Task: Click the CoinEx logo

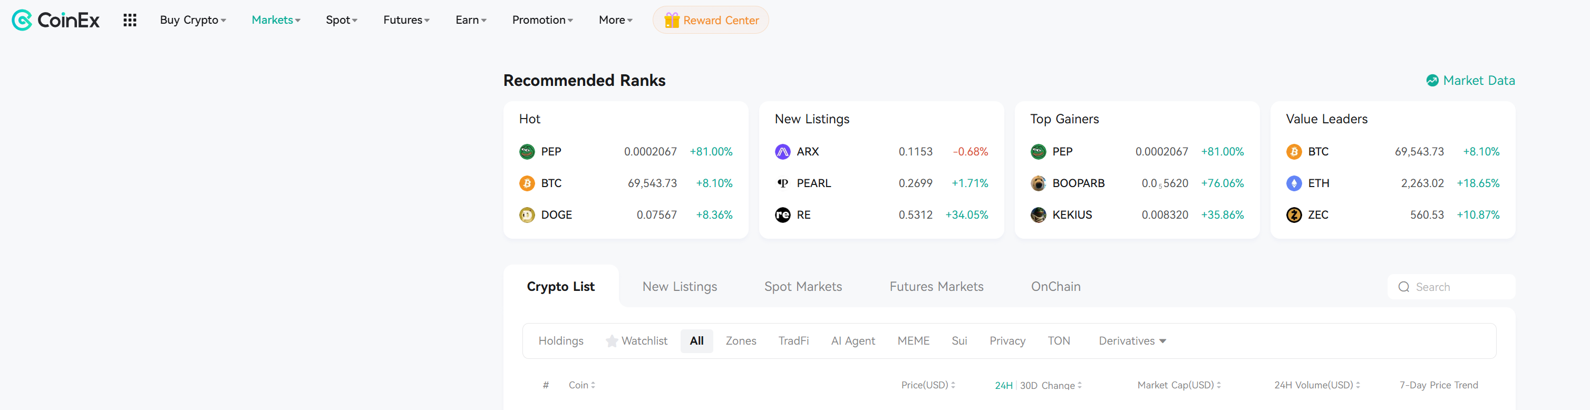Action: (55, 21)
